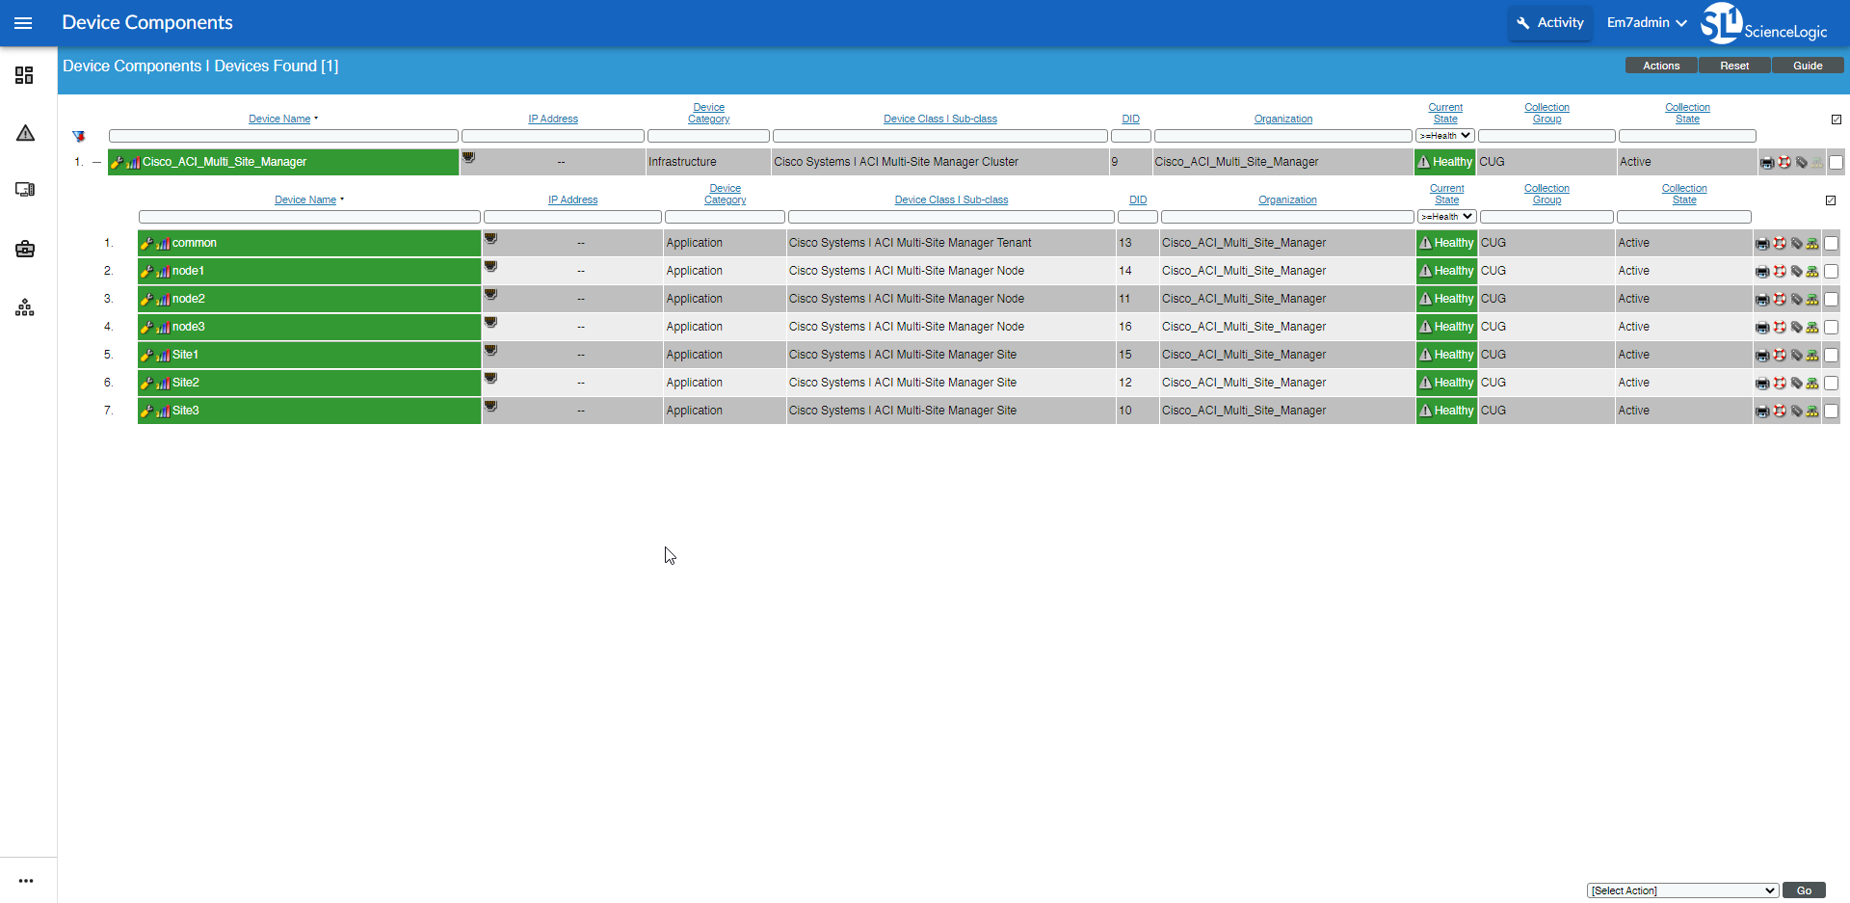Click tag icon in node1 row
Screen dimensions: 1850x903
tap(1796, 272)
